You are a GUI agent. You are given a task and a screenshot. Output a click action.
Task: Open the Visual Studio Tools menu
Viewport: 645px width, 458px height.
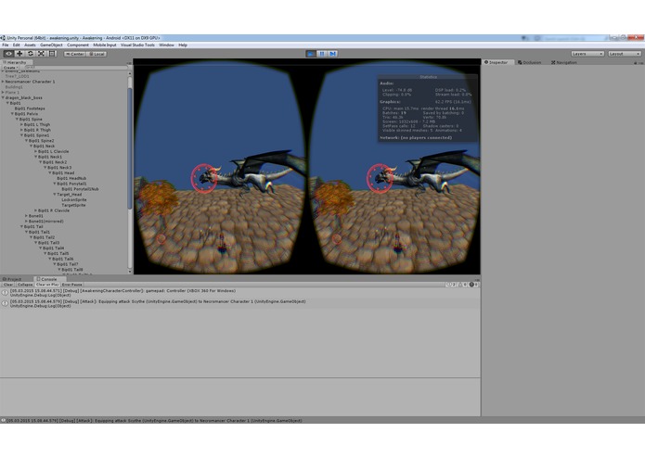point(137,45)
